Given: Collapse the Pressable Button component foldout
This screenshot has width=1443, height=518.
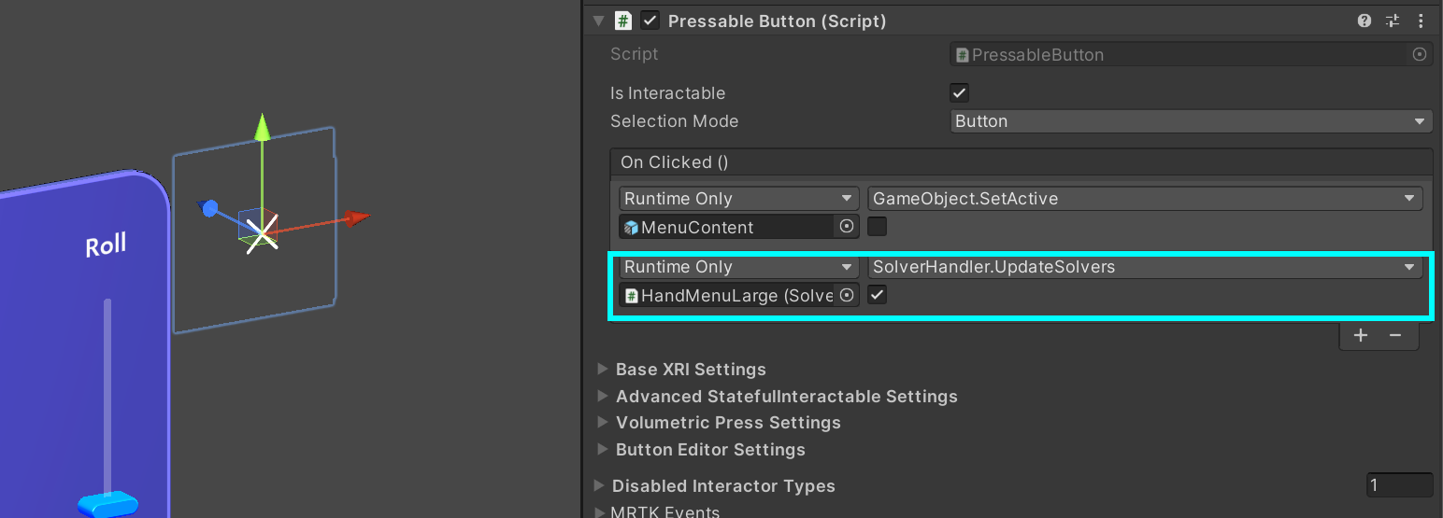Looking at the screenshot, I should pos(599,21).
